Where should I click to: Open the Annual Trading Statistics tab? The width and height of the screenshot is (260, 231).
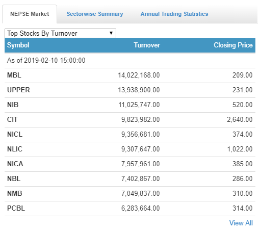click(x=174, y=14)
